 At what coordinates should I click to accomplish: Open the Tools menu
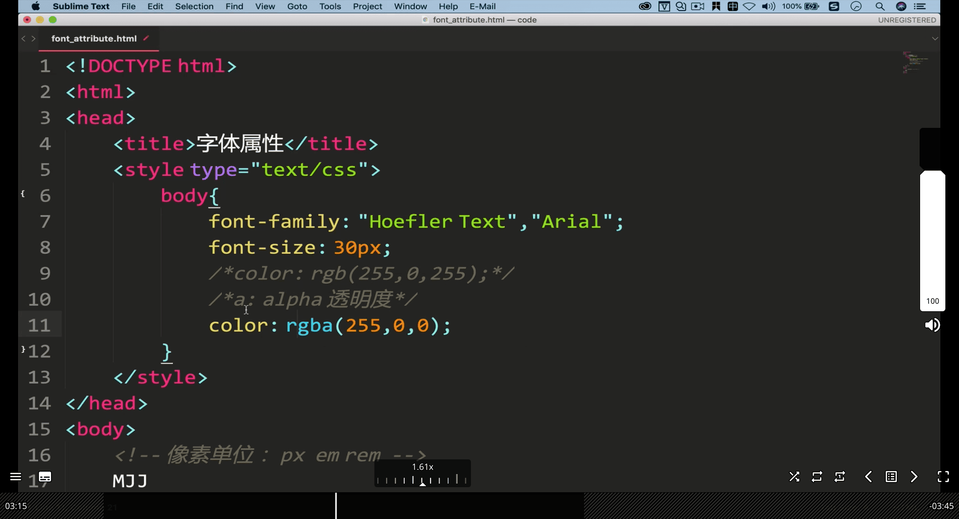[330, 7]
